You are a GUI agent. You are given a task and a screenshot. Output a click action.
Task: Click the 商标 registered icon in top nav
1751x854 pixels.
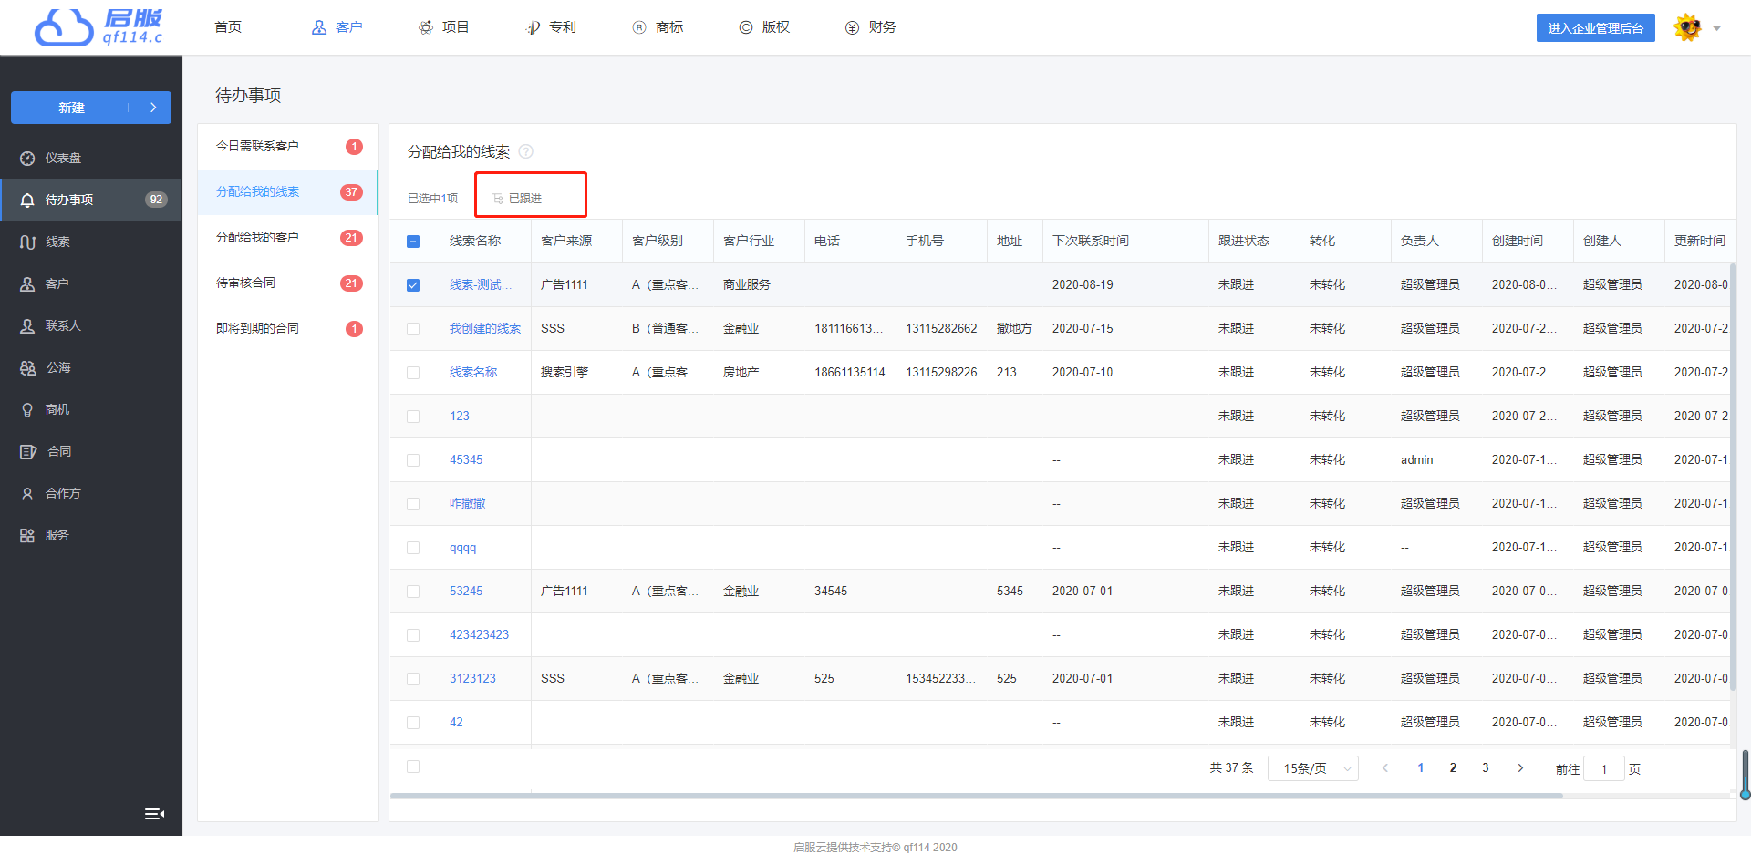pyautogui.click(x=639, y=27)
